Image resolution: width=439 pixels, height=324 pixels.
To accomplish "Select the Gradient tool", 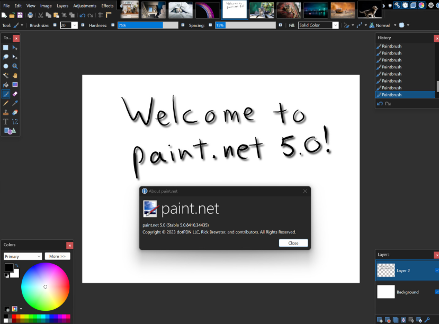I will pos(15,85).
